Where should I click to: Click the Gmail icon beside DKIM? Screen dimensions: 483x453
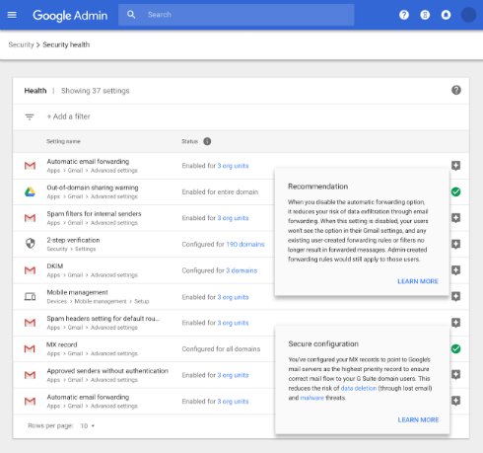[30, 270]
